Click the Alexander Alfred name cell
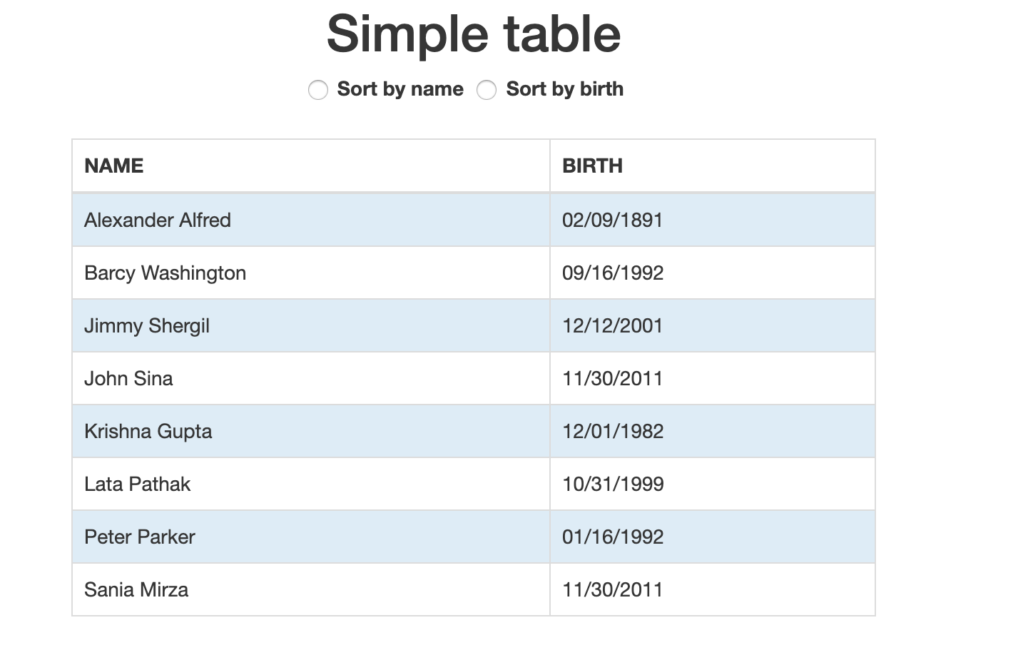The image size is (1023, 665). point(158,220)
